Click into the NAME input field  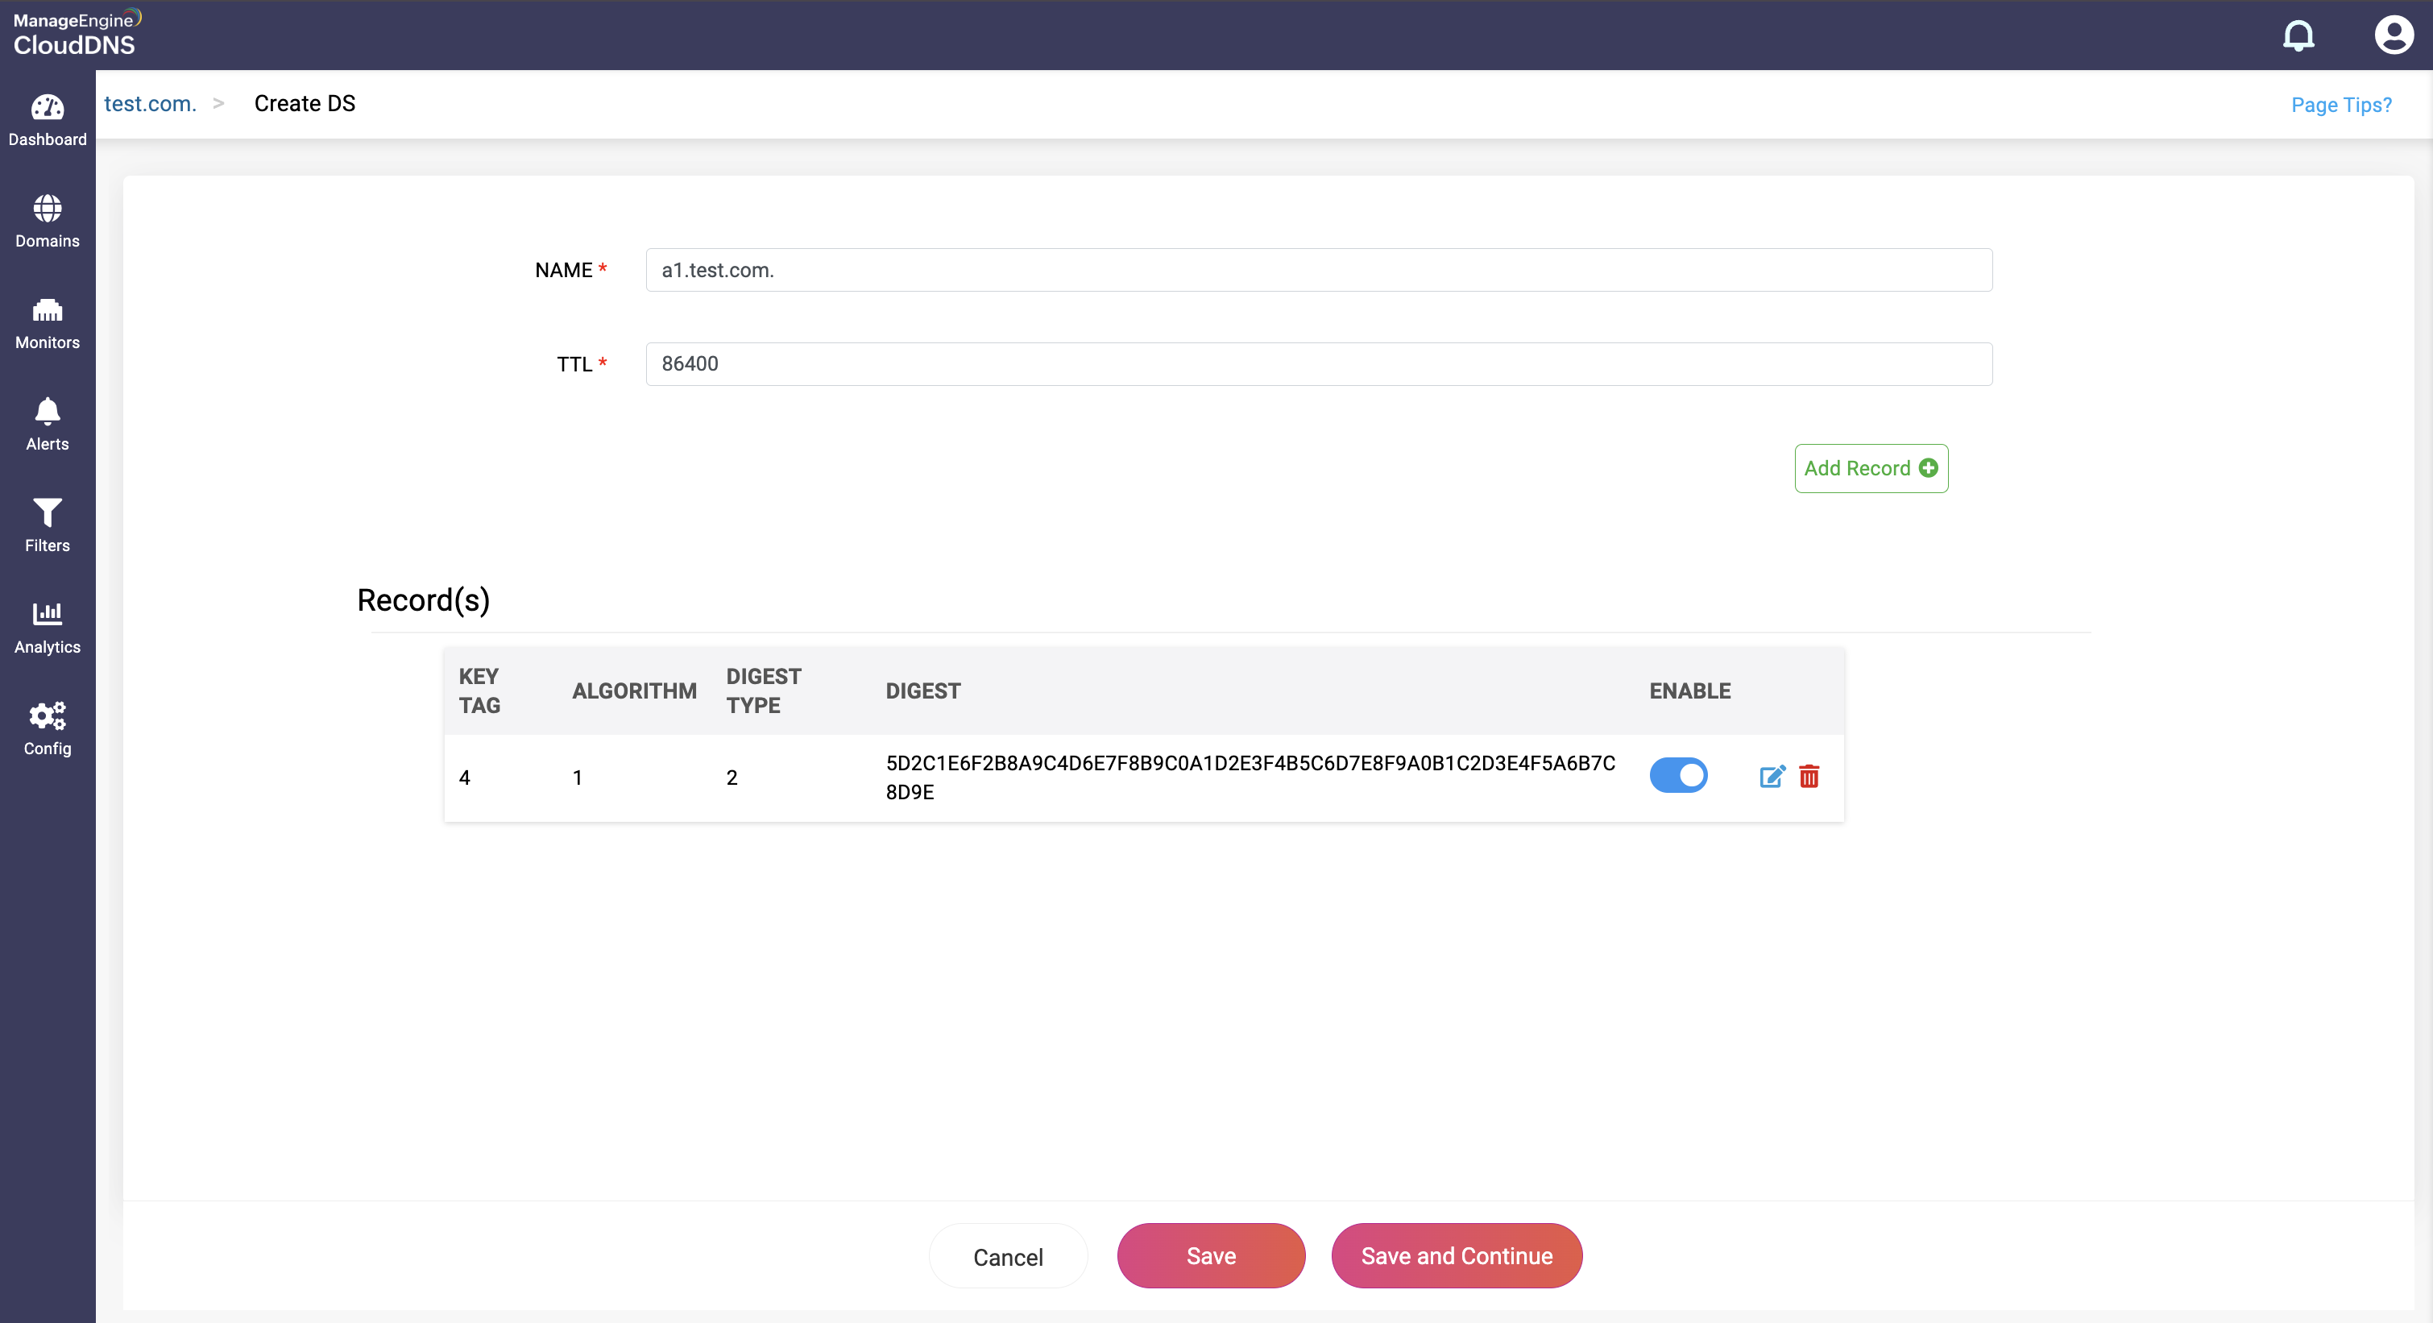pos(1319,270)
